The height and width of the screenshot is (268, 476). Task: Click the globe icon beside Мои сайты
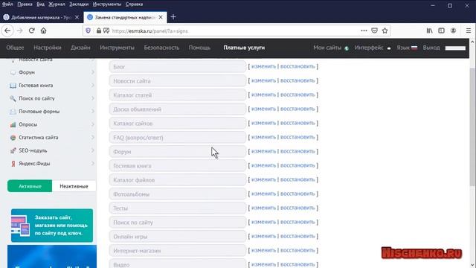point(347,48)
